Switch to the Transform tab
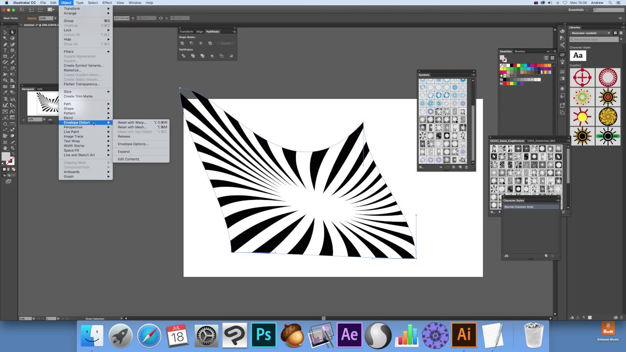This screenshot has width=626, height=352. tap(186, 32)
